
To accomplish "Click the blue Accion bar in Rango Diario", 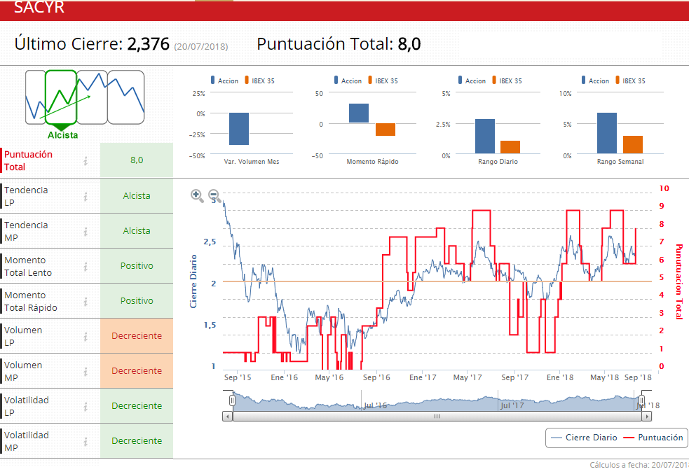I will [485, 136].
